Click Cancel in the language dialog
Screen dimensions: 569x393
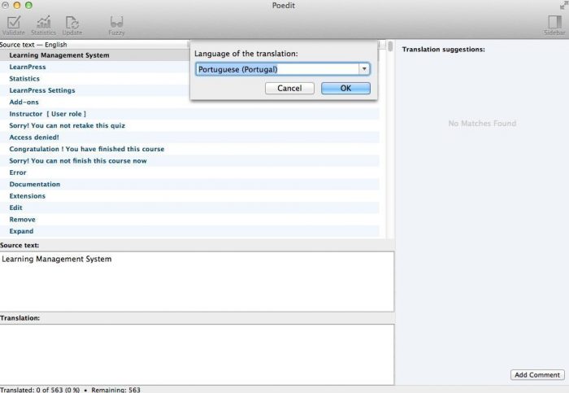coord(289,88)
